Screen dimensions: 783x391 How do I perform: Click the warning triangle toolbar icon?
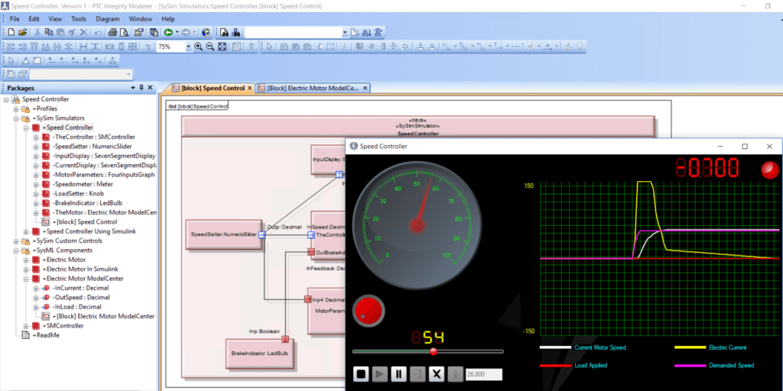point(568,47)
